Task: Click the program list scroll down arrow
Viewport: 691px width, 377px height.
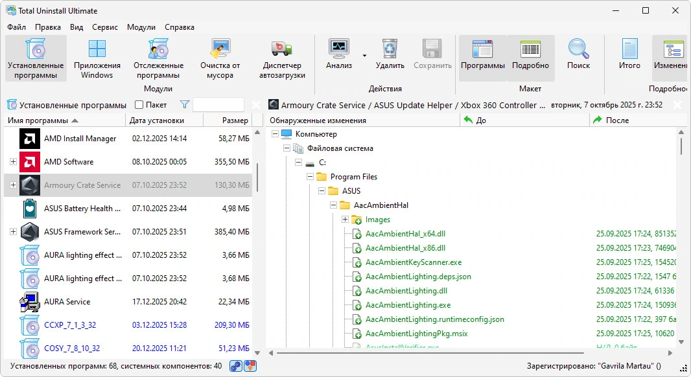Action: click(257, 353)
